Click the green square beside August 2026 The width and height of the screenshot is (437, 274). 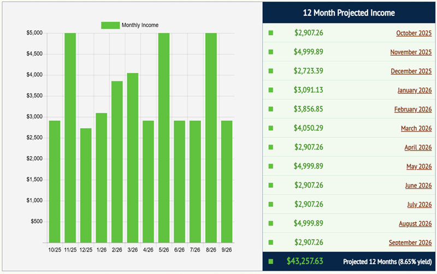click(x=270, y=223)
